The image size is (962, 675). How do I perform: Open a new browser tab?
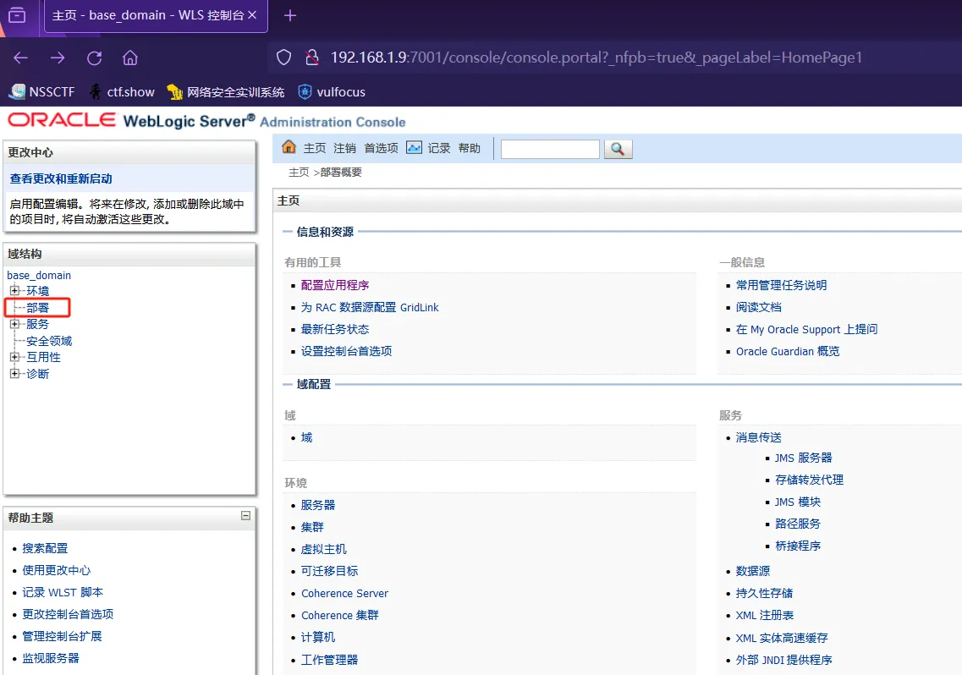(x=290, y=15)
